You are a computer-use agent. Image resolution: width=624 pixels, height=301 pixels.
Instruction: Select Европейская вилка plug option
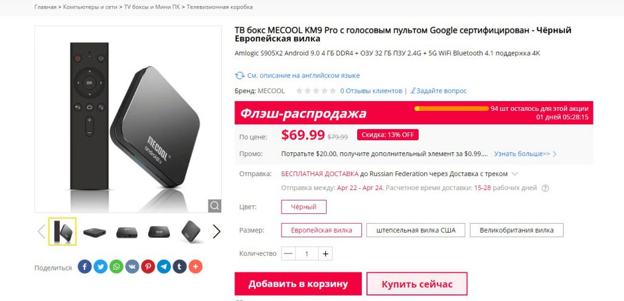click(322, 230)
